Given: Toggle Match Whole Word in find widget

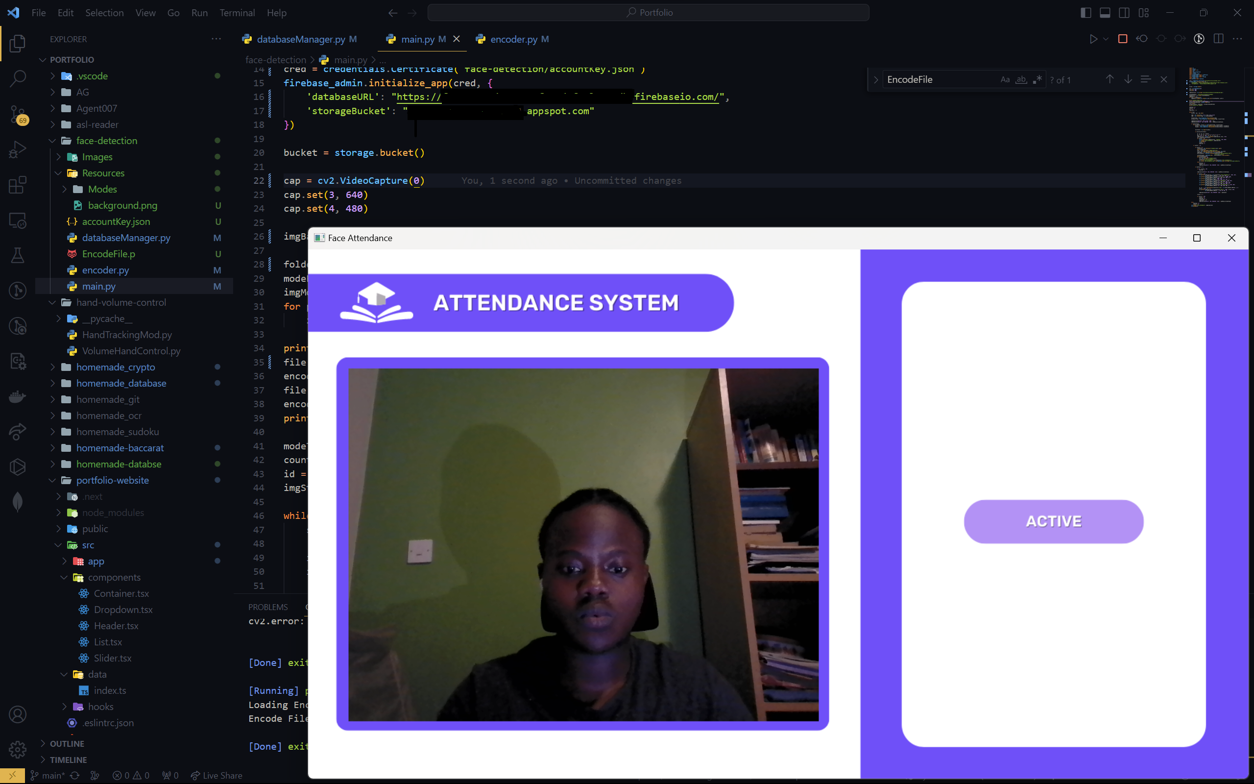Looking at the screenshot, I should tap(1021, 79).
